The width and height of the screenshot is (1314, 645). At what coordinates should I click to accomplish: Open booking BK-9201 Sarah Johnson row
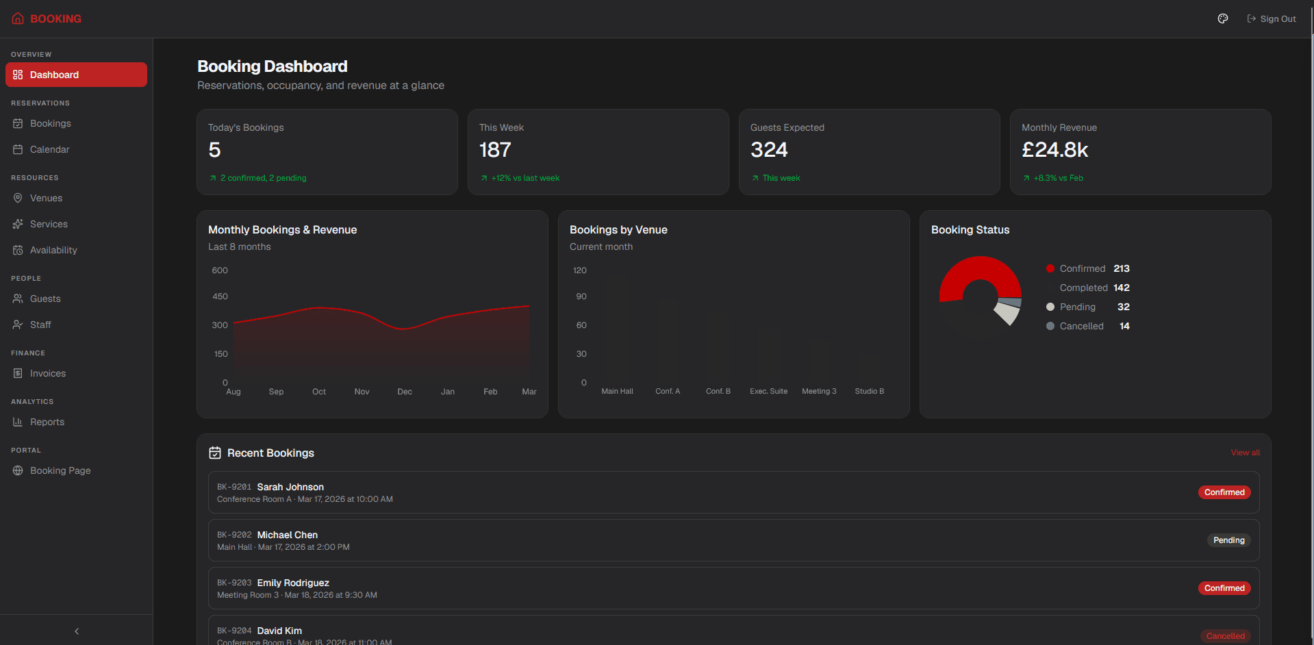point(734,492)
